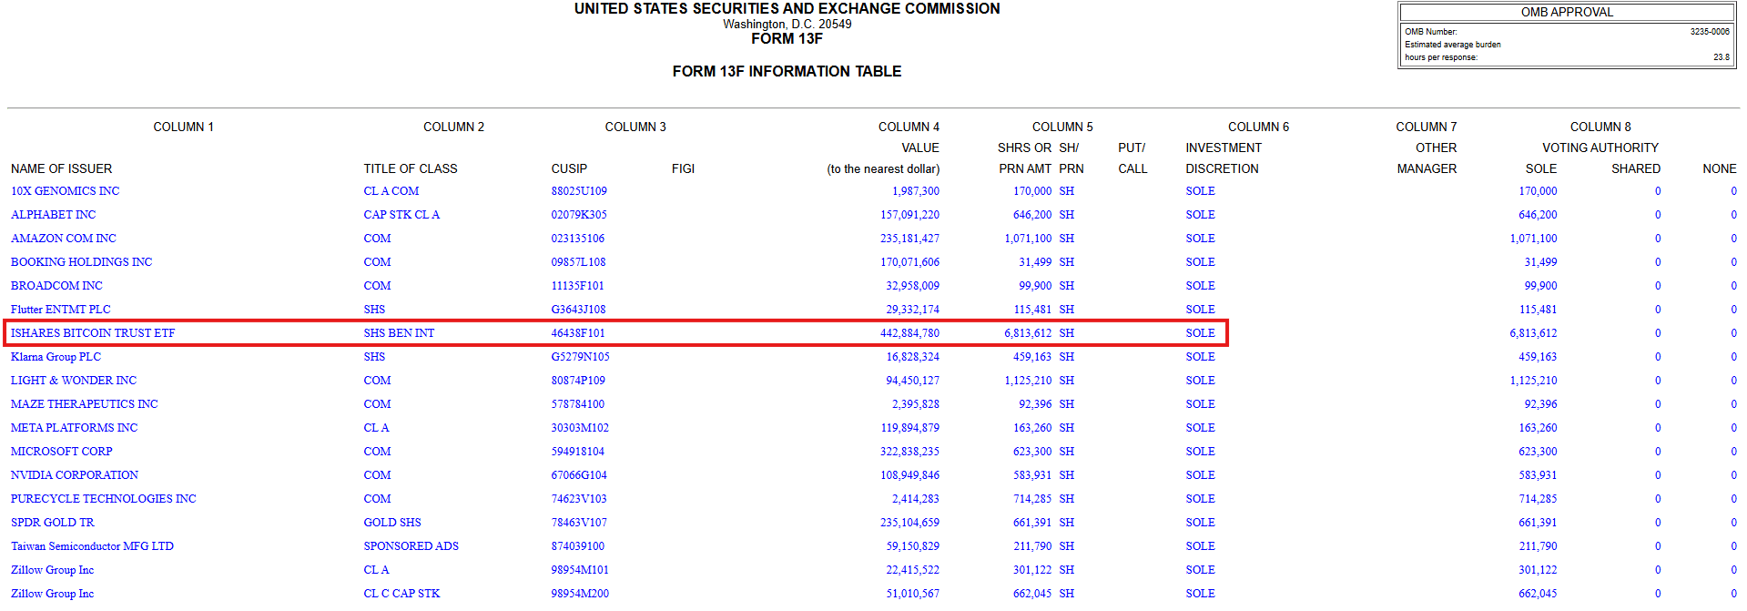Click the VOTING AUTHORITY header

tap(1600, 148)
